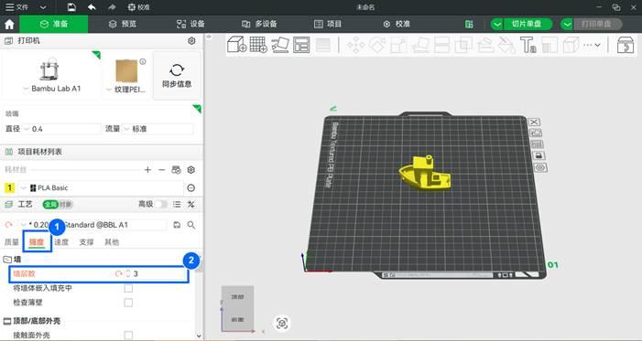
Task: Click the add filament plus icon
Action: pyautogui.click(x=147, y=170)
